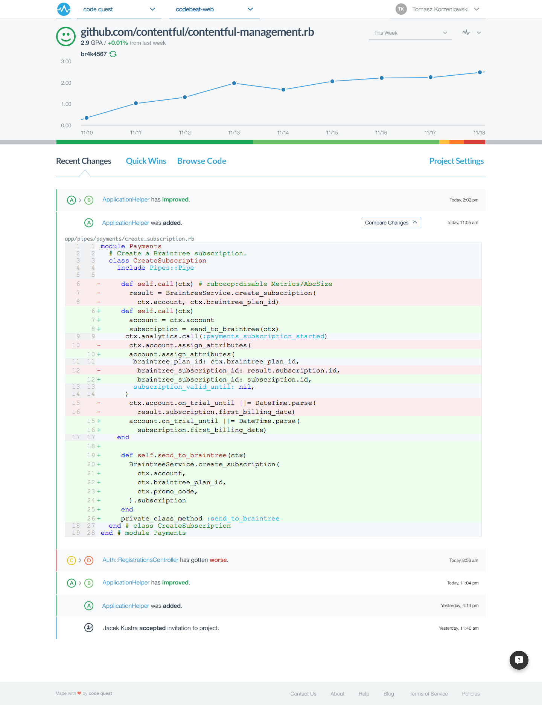
Task: Open Terms of Service footer link
Action: pos(429,694)
